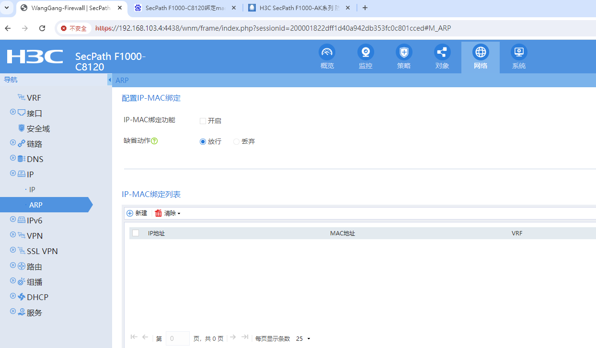Sort by MAC地址 column header
This screenshot has height=348, width=596.
tap(343, 233)
